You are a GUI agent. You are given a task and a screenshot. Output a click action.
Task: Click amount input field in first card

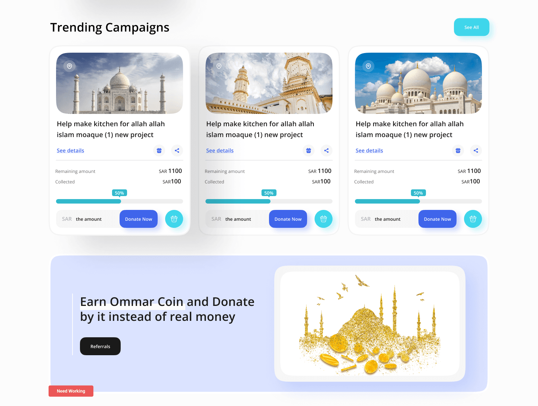point(88,219)
